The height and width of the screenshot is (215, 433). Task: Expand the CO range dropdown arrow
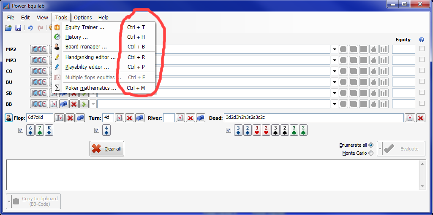335,71
